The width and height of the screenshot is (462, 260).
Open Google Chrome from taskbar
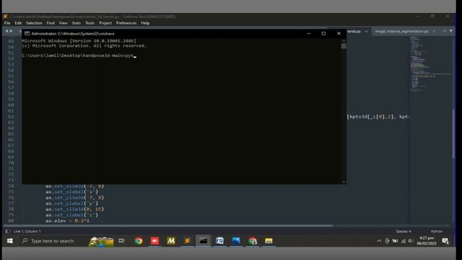click(x=139, y=240)
